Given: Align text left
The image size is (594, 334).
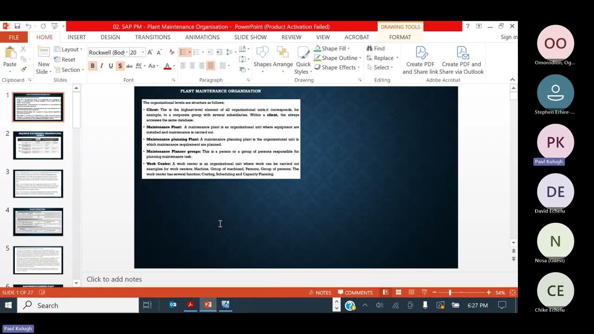Looking at the screenshot, I should tap(183, 66).
